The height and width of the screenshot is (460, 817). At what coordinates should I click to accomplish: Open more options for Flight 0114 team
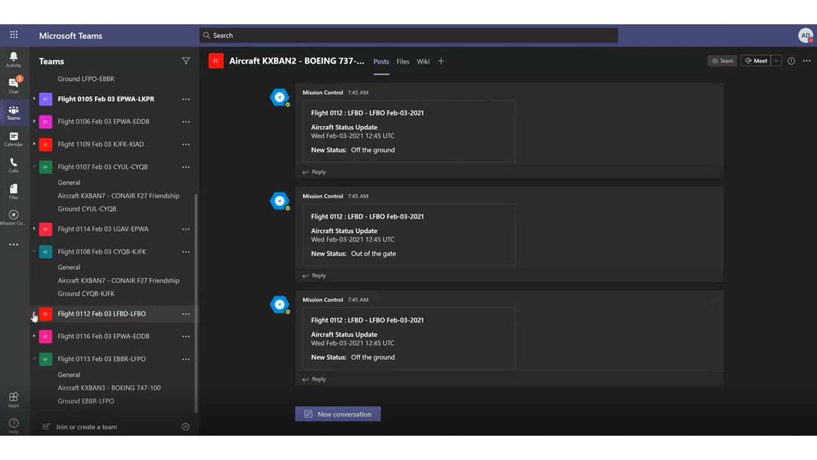186,229
